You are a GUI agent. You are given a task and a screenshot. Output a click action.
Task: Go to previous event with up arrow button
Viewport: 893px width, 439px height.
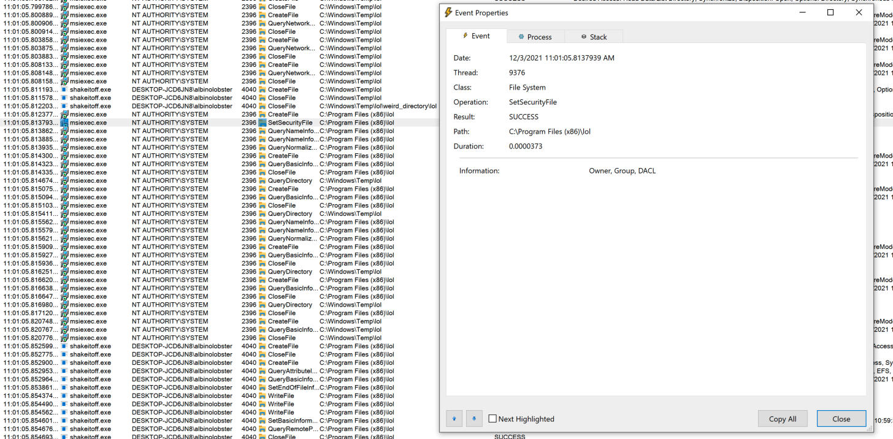(x=454, y=419)
